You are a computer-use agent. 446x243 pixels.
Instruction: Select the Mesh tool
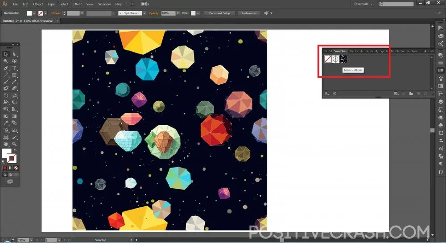(6, 116)
